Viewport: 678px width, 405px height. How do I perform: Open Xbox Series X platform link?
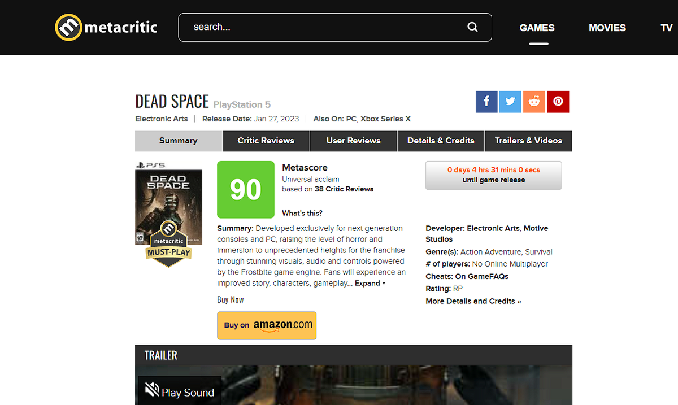pyautogui.click(x=385, y=119)
